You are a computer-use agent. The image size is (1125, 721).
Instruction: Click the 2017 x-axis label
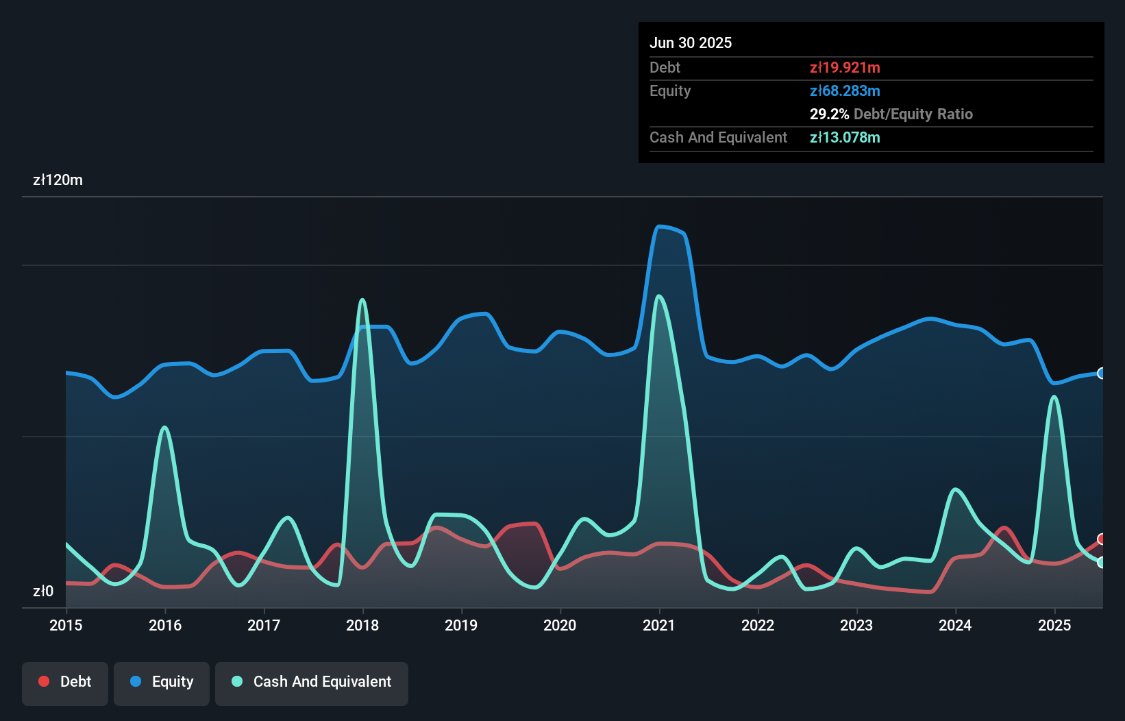[264, 625]
